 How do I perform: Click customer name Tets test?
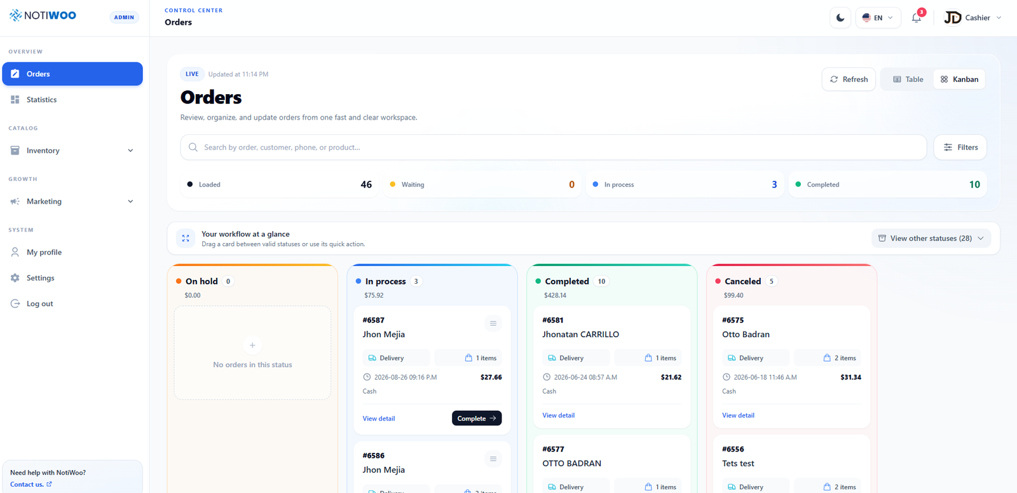point(738,463)
